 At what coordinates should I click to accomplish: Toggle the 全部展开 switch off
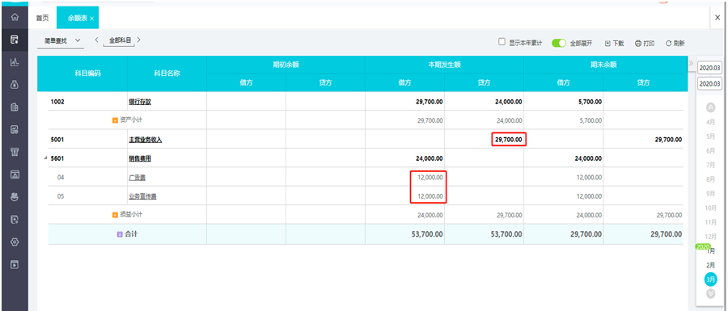[x=559, y=43]
